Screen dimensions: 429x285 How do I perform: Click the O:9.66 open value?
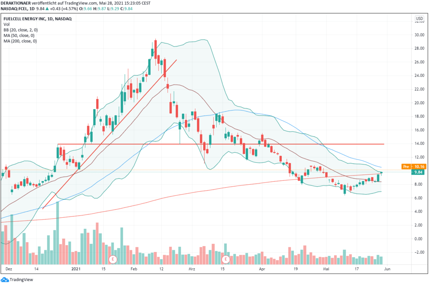[86, 9]
